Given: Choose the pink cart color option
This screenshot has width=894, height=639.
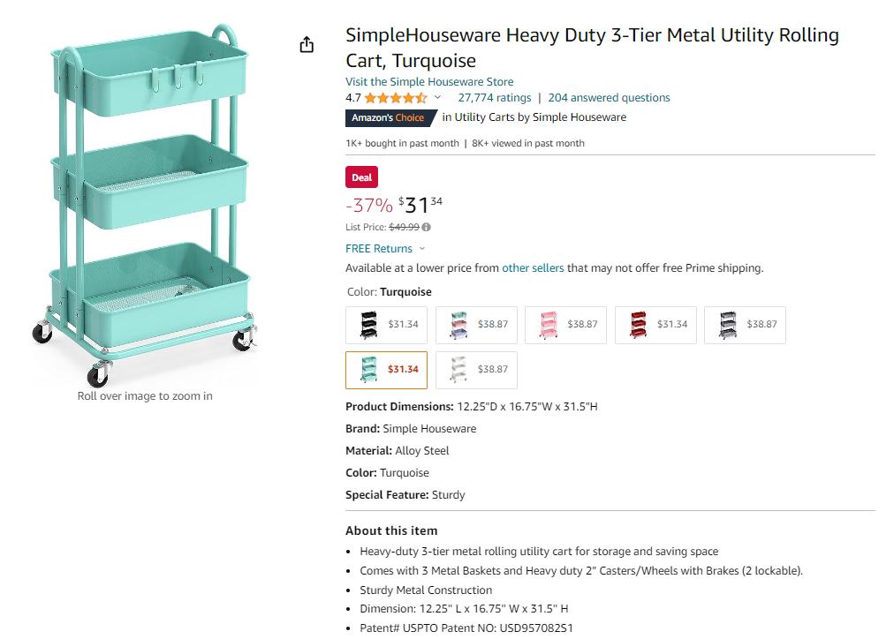Looking at the screenshot, I should [565, 325].
